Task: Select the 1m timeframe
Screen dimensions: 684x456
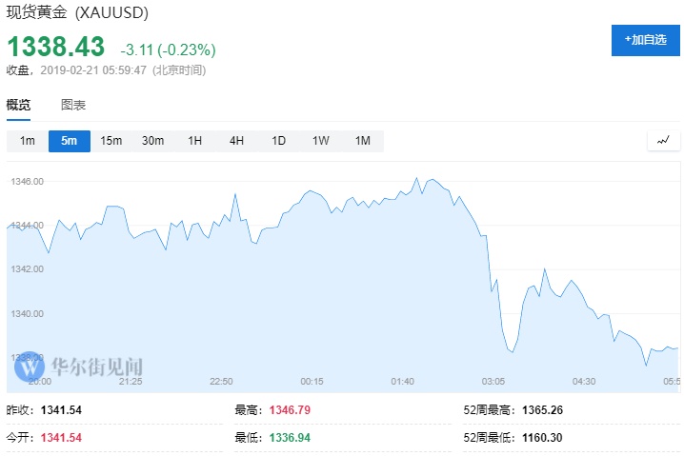Action: coord(28,141)
